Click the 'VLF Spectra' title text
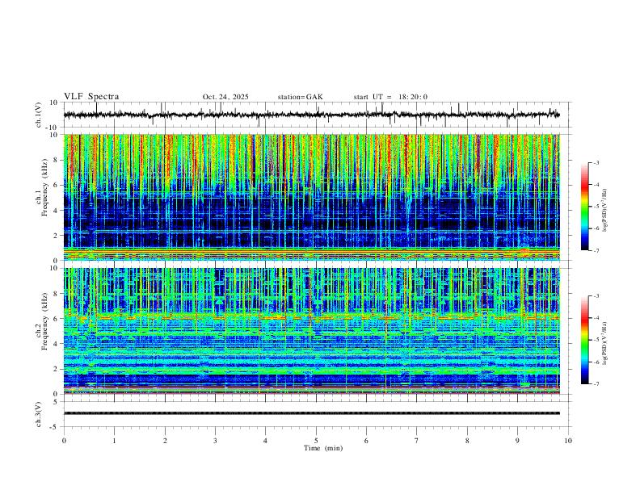 tap(91, 97)
